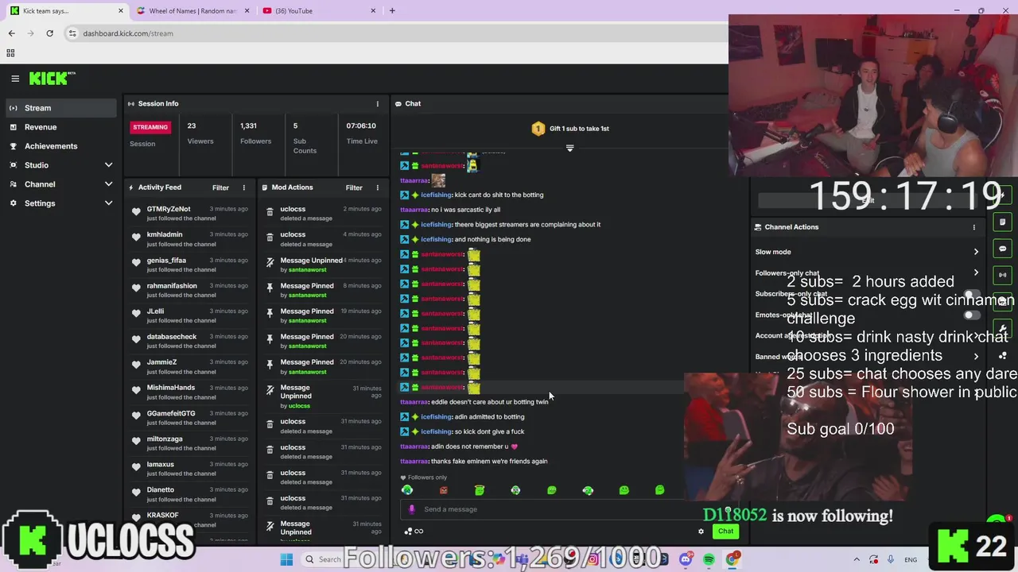The height and width of the screenshot is (572, 1018).
Task: Click icefishing's name on 'kick cant do shit' message
Action: (x=436, y=195)
